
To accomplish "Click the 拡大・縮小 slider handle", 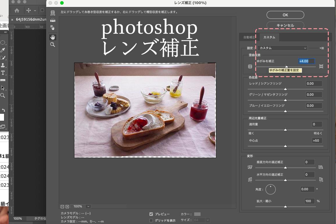I will tap(285, 207).
